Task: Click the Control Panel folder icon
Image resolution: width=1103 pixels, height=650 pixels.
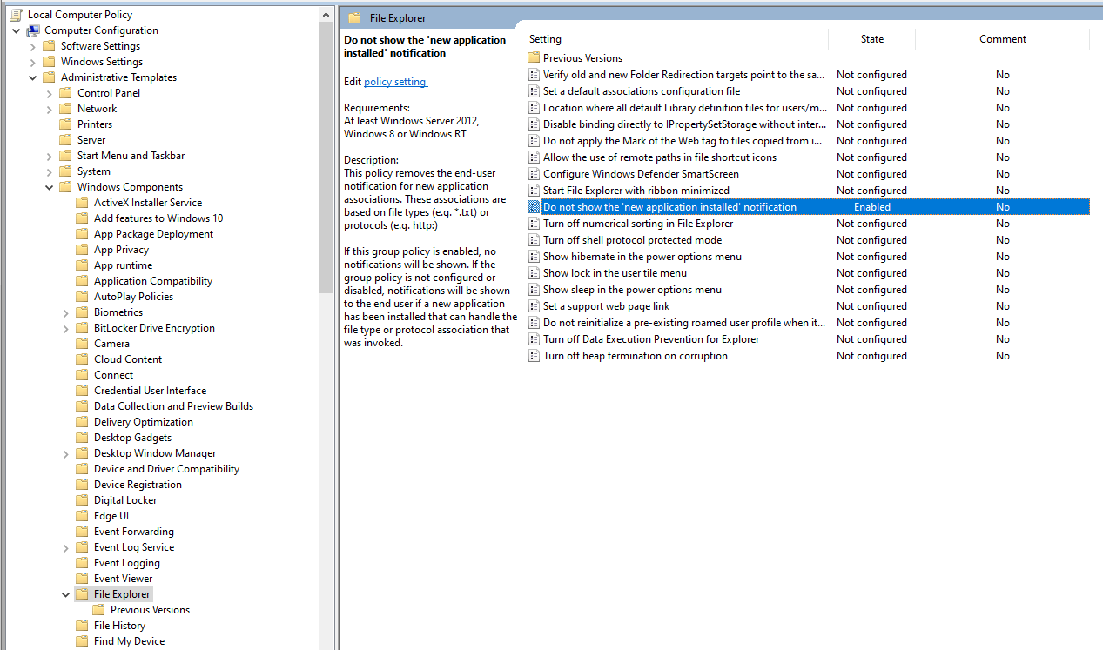Action: 66,93
